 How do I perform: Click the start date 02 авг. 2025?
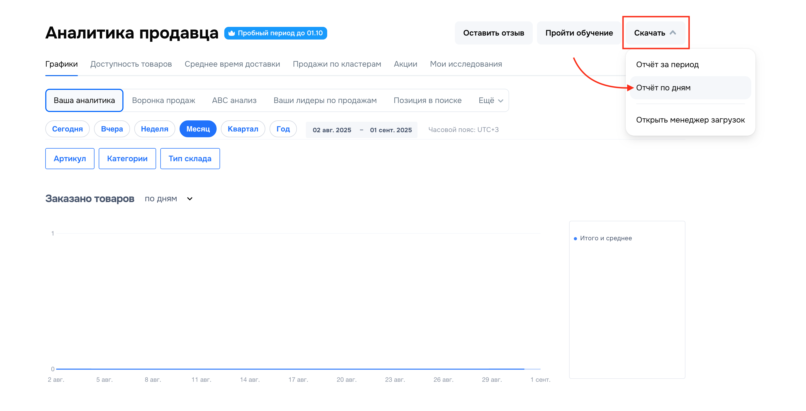tap(332, 130)
